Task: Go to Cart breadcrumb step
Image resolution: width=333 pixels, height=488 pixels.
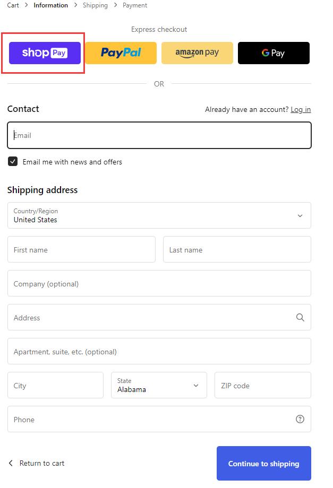Action: 13,5
